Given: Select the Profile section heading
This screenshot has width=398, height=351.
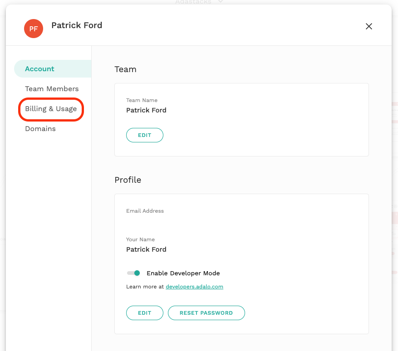Looking at the screenshot, I should (x=128, y=180).
